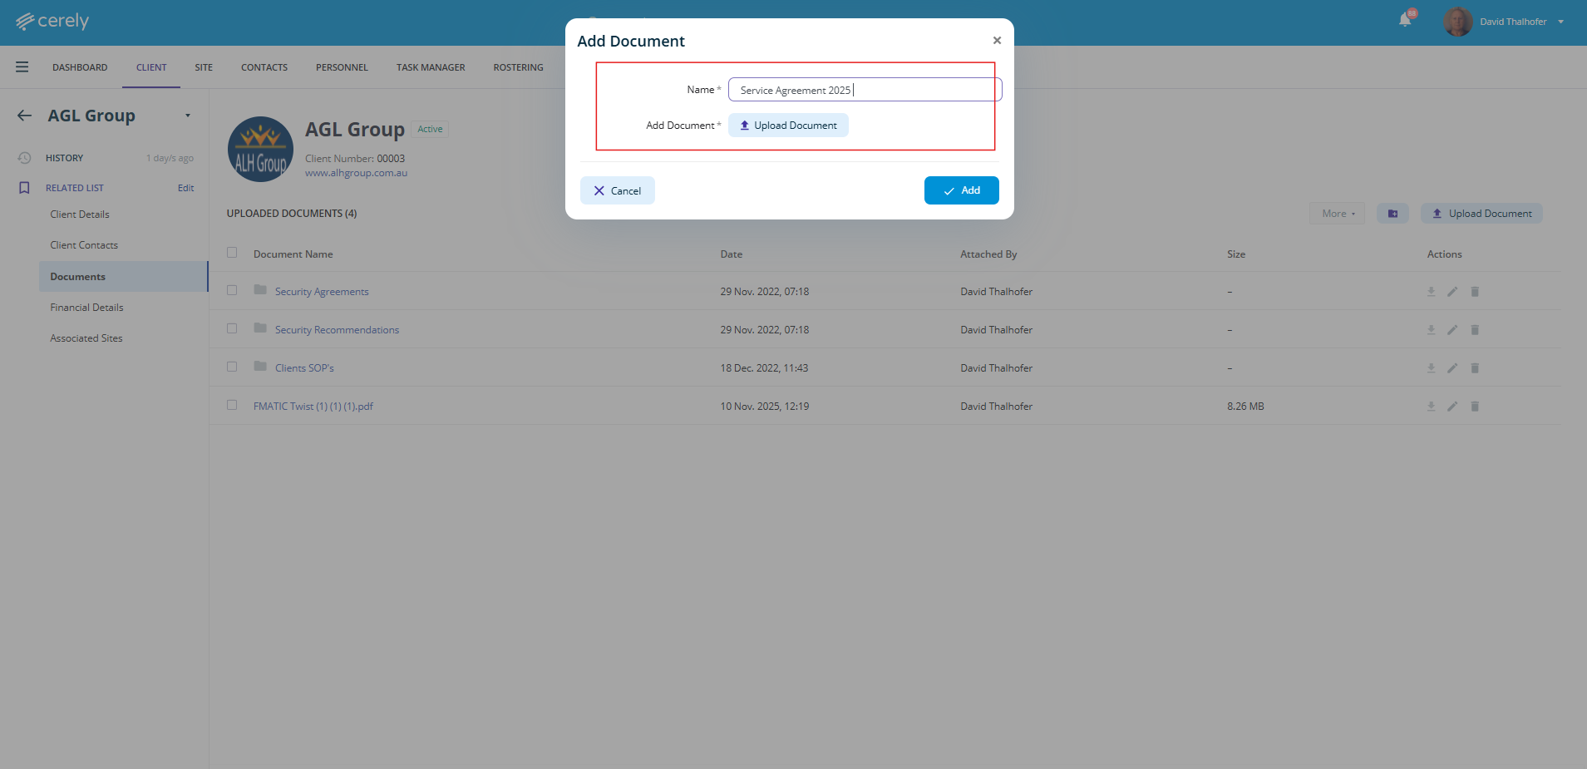Open the Dashboard tab

80,67
